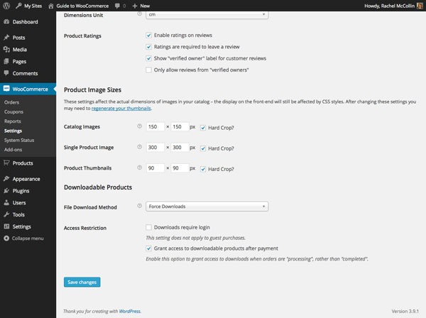The image size is (426, 318).
Task: Toggle Hard Crop for Catalog Images
Action: click(203, 128)
